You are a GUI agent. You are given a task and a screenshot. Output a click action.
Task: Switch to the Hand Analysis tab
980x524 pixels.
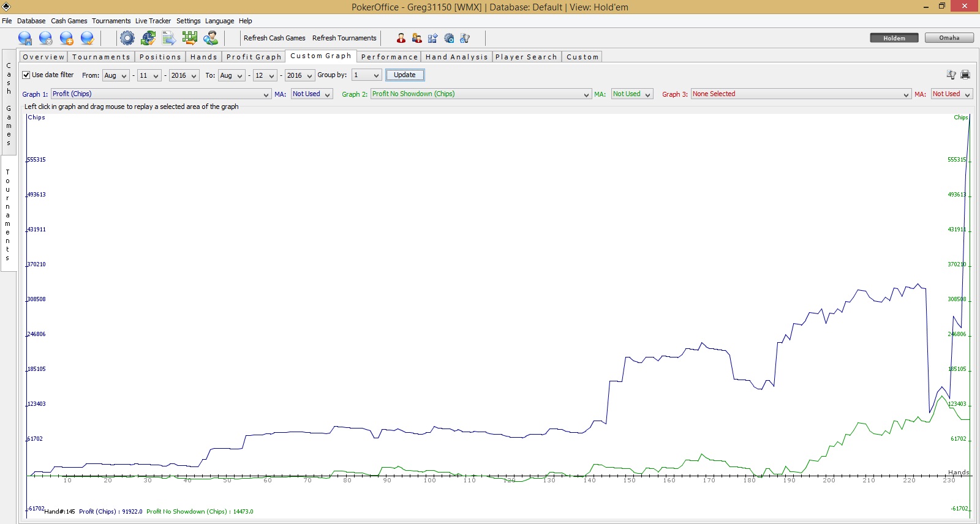(457, 57)
